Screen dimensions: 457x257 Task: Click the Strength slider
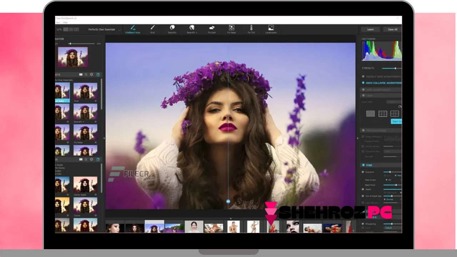[x=392, y=68]
